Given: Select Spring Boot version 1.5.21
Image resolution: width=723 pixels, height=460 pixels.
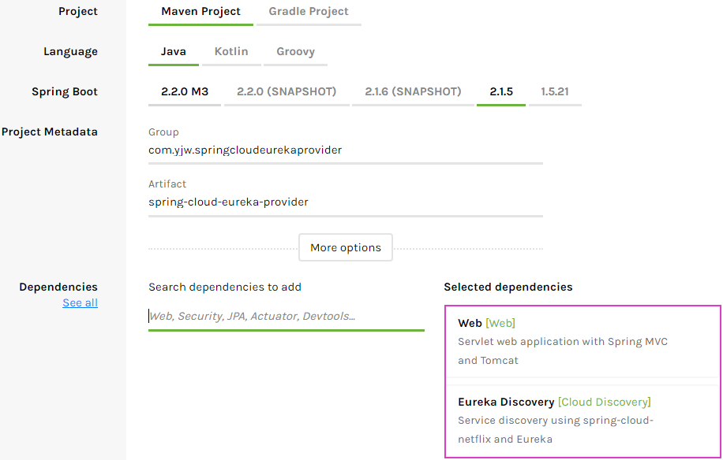Looking at the screenshot, I should click(x=555, y=91).
